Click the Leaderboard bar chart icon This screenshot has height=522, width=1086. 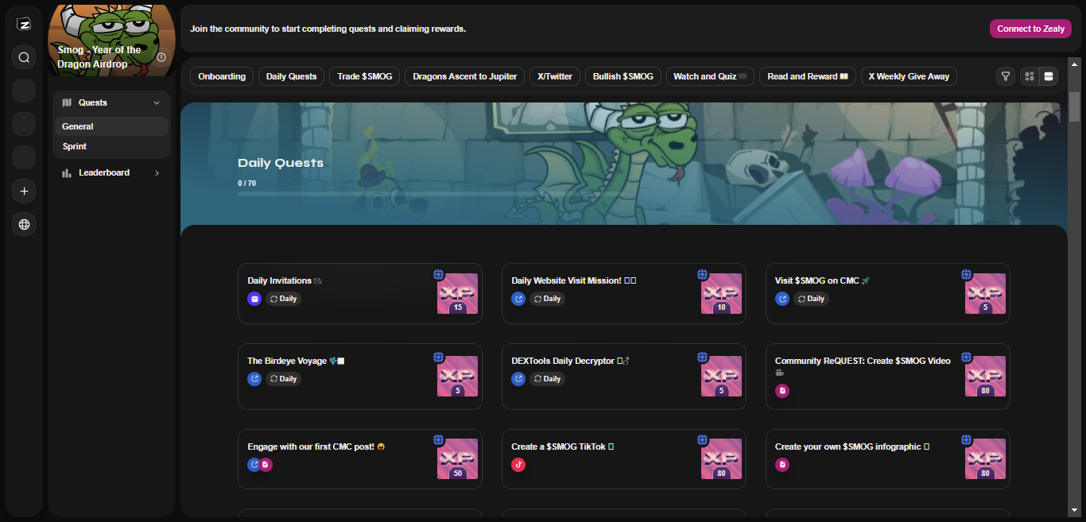click(67, 172)
